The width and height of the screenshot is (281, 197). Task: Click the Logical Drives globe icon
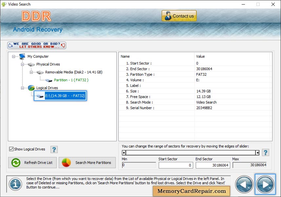tap(31, 88)
